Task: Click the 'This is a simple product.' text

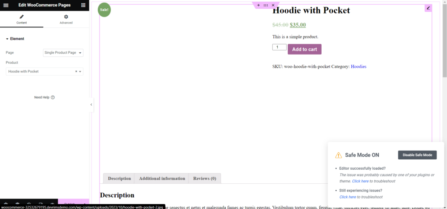Action: [x=295, y=37]
